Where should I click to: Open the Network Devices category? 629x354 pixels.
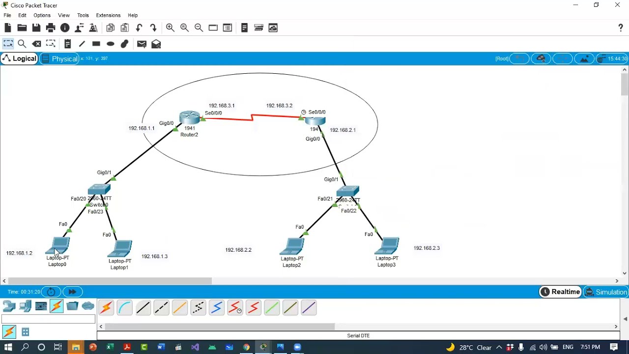pos(9,306)
